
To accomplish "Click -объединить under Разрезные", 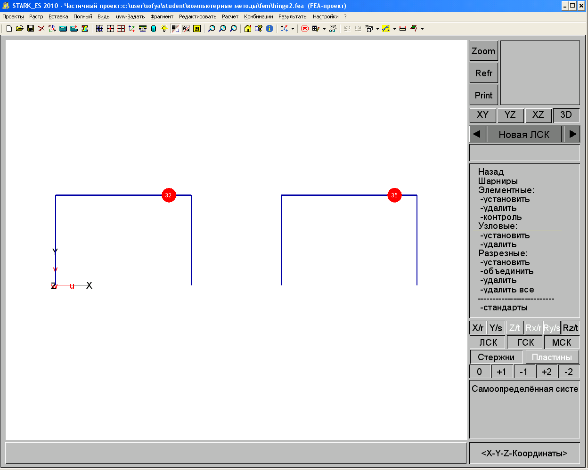I will (506, 271).
